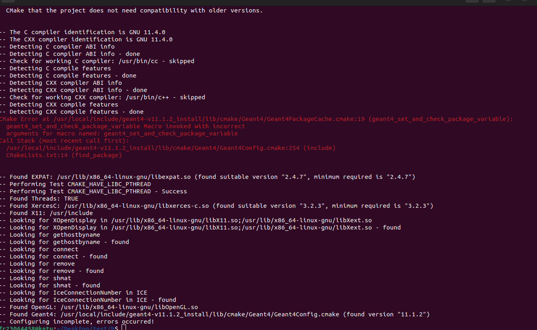Click the terminal prompt cursor
This screenshot has height=330, width=537.
[124, 328]
